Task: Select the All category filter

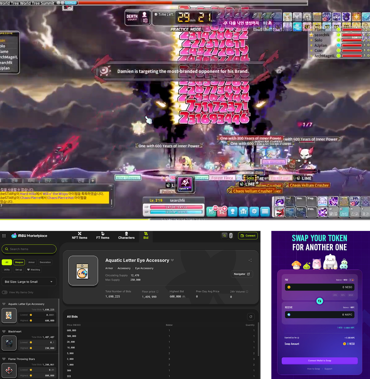Action: tap(7, 262)
